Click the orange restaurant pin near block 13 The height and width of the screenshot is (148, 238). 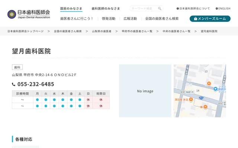tap(209, 83)
